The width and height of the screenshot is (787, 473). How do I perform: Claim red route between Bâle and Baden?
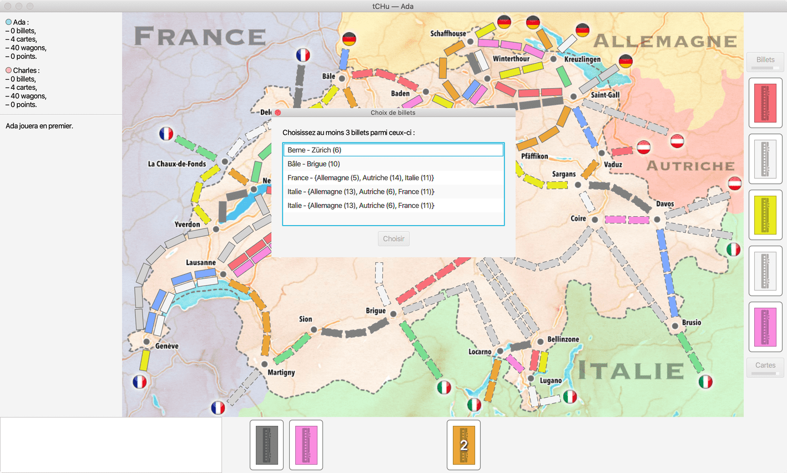[x=385, y=79]
